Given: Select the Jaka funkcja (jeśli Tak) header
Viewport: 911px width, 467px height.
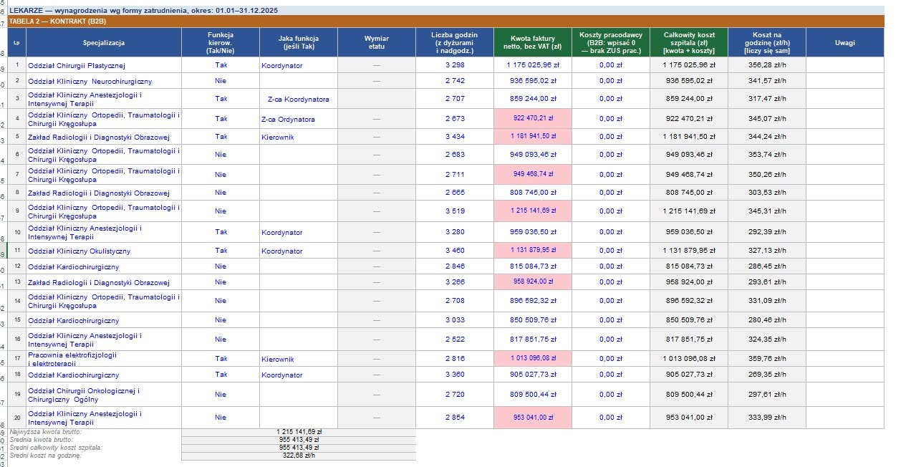Looking at the screenshot, I should pyautogui.click(x=299, y=43).
